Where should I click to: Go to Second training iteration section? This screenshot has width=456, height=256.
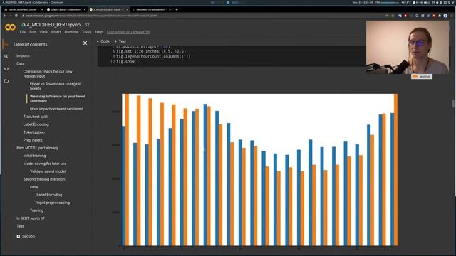[x=44, y=179]
